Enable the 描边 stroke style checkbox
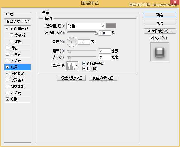Screen dimensions: 180x147 pos(7,48)
